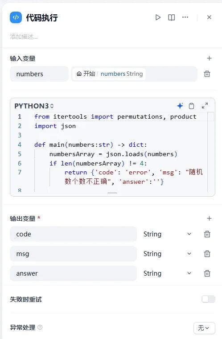Change the PYTHON3 language selector
The height and width of the screenshot is (339, 222).
[x=34, y=106]
